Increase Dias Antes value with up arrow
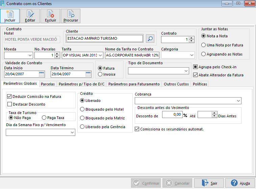The image size is (256, 189). point(214,113)
